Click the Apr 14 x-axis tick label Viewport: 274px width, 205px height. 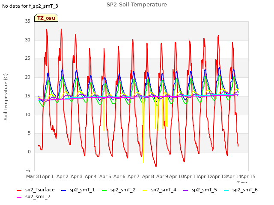[x=234, y=176]
